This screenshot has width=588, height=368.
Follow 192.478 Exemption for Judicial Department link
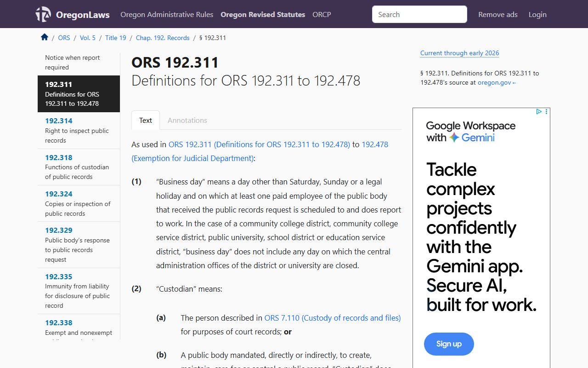coord(260,151)
